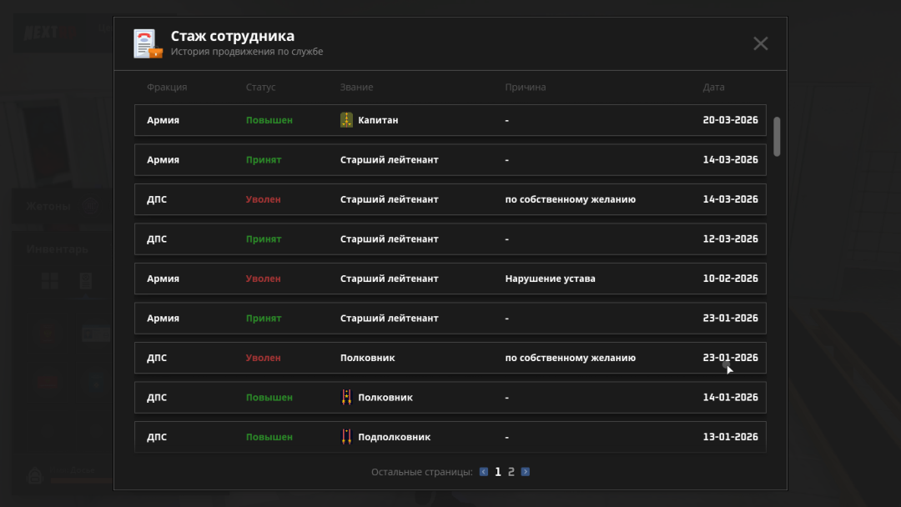This screenshot has height=507, width=901.
Task: Click Уволен status dated 14-03-2026
Action: coord(263,199)
